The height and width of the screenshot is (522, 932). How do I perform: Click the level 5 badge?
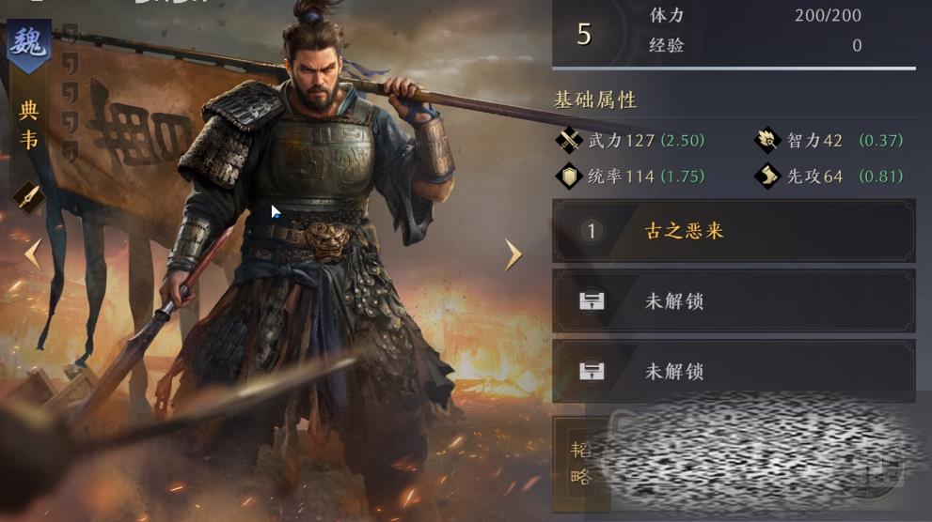pos(584,34)
